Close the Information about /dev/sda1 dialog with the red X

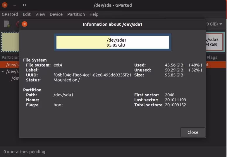tap(25, 24)
